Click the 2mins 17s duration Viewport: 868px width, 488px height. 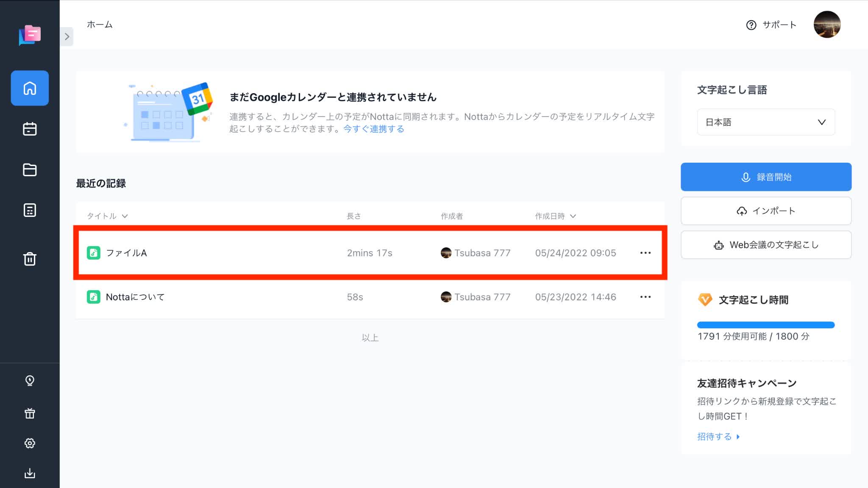point(370,253)
